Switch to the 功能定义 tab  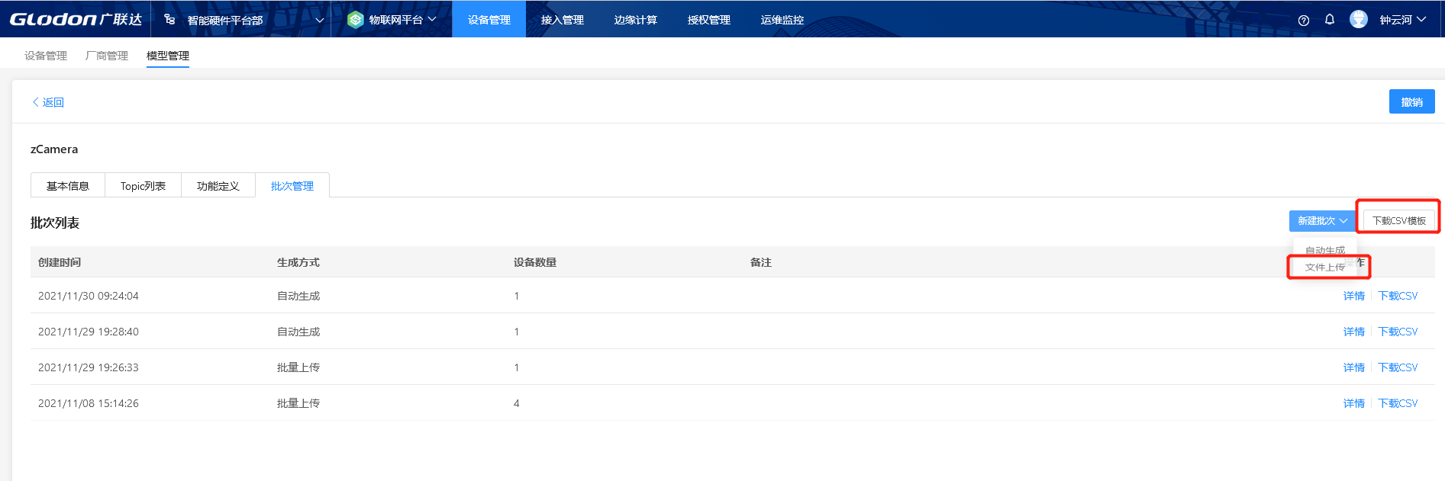(x=218, y=186)
